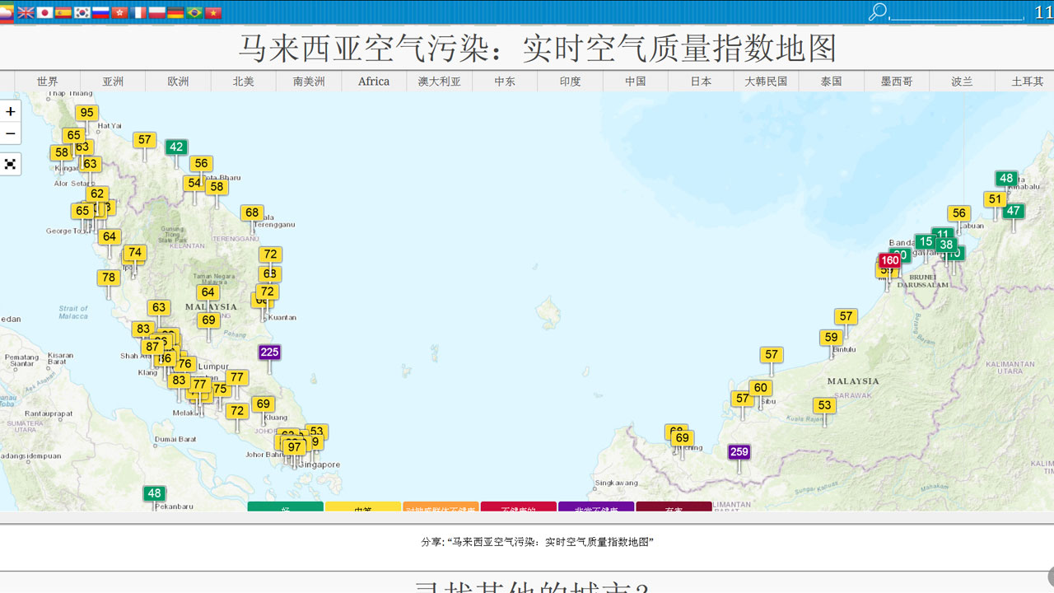
Task: Open the Africa tab
Action: pos(374,81)
